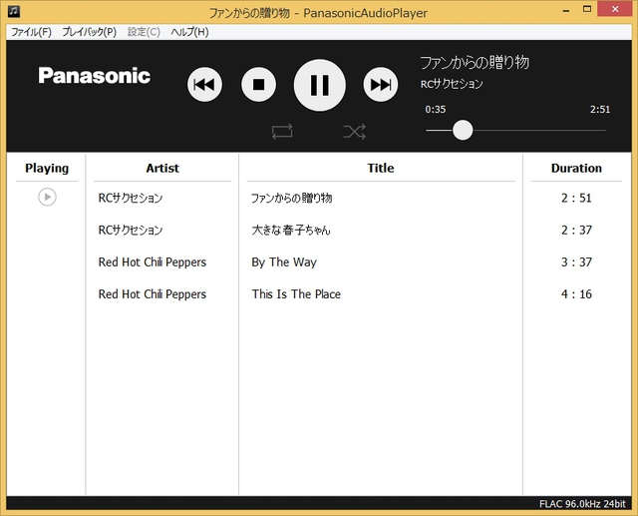This screenshot has height=516, width=638.
Task: Click the FLAC 96.0kHz 24bit status text
Action: point(582,504)
